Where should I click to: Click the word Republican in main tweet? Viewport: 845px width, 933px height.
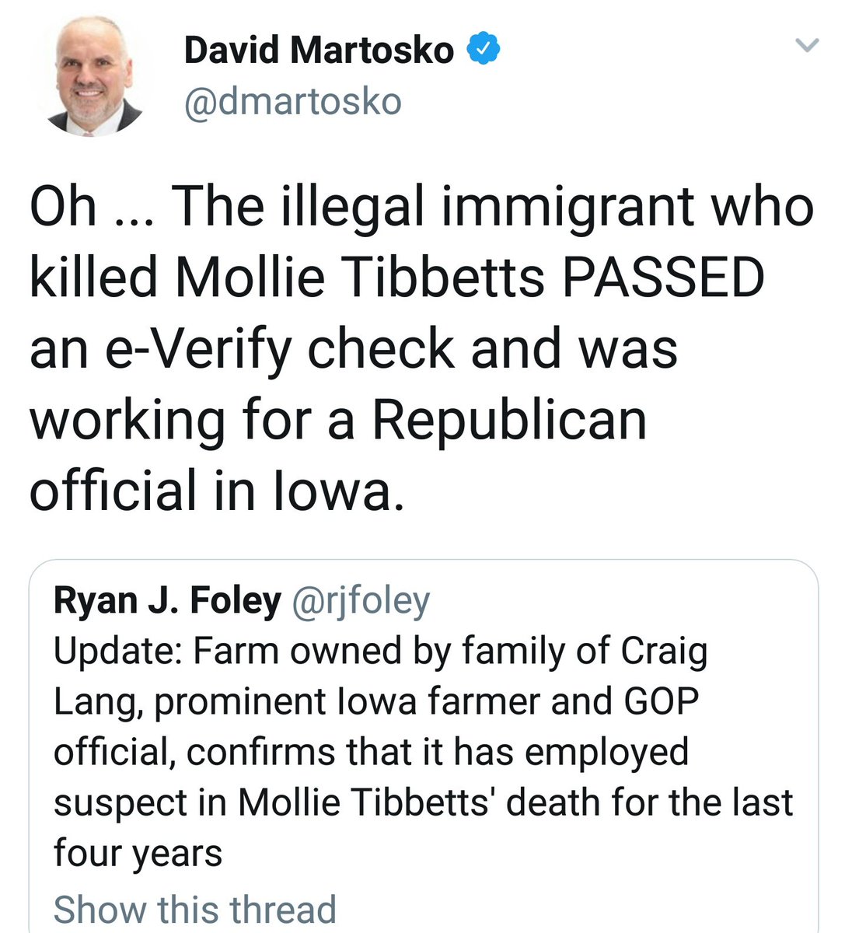(508, 420)
